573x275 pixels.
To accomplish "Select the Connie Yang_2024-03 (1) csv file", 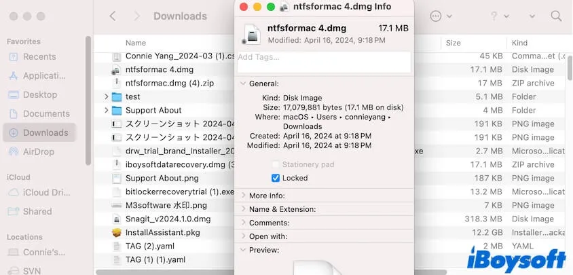I will tap(179, 56).
